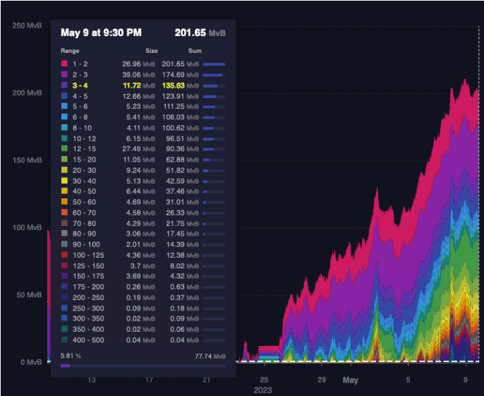484x396 pixels.
Task: Click the highlighted size '11.72 MvB'
Action: 139,85
